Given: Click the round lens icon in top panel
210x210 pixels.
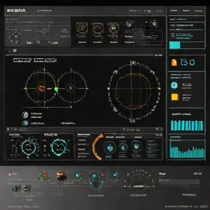Looking at the screenshot, I should click(154, 24).
